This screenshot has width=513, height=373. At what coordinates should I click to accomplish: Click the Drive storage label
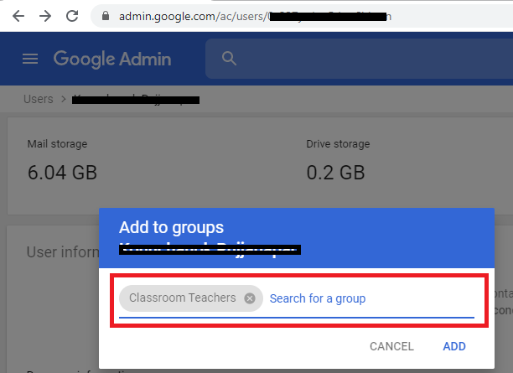coord(338,144)
